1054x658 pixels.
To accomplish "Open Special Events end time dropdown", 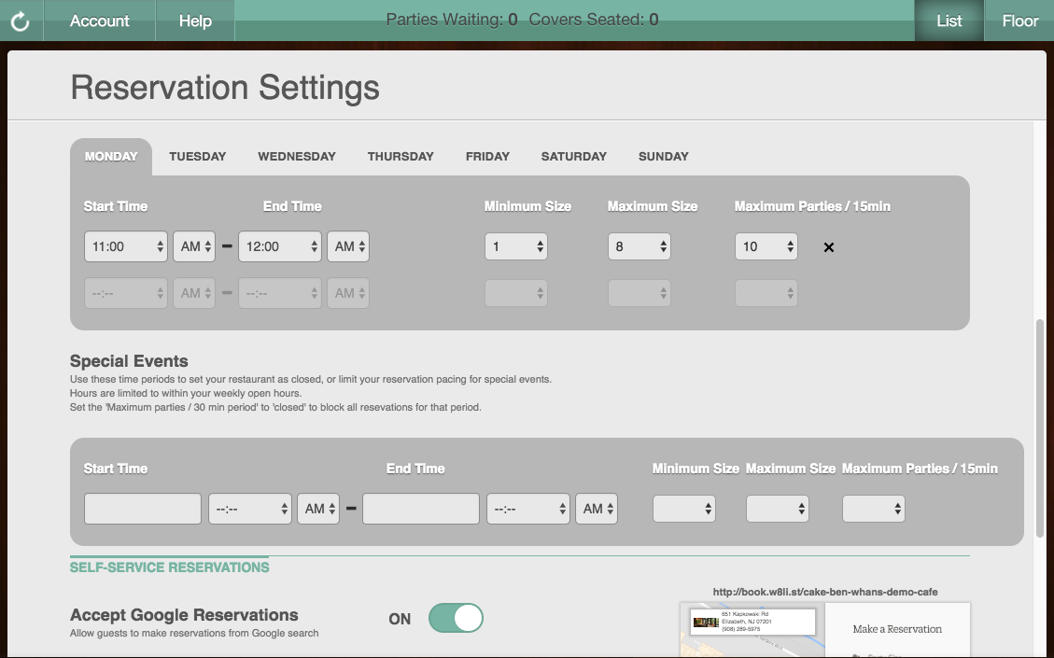I will click(x=528, y=509).
